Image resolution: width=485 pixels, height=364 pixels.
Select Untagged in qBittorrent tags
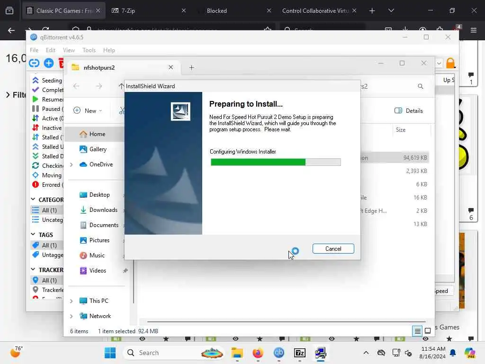(47, 255)
